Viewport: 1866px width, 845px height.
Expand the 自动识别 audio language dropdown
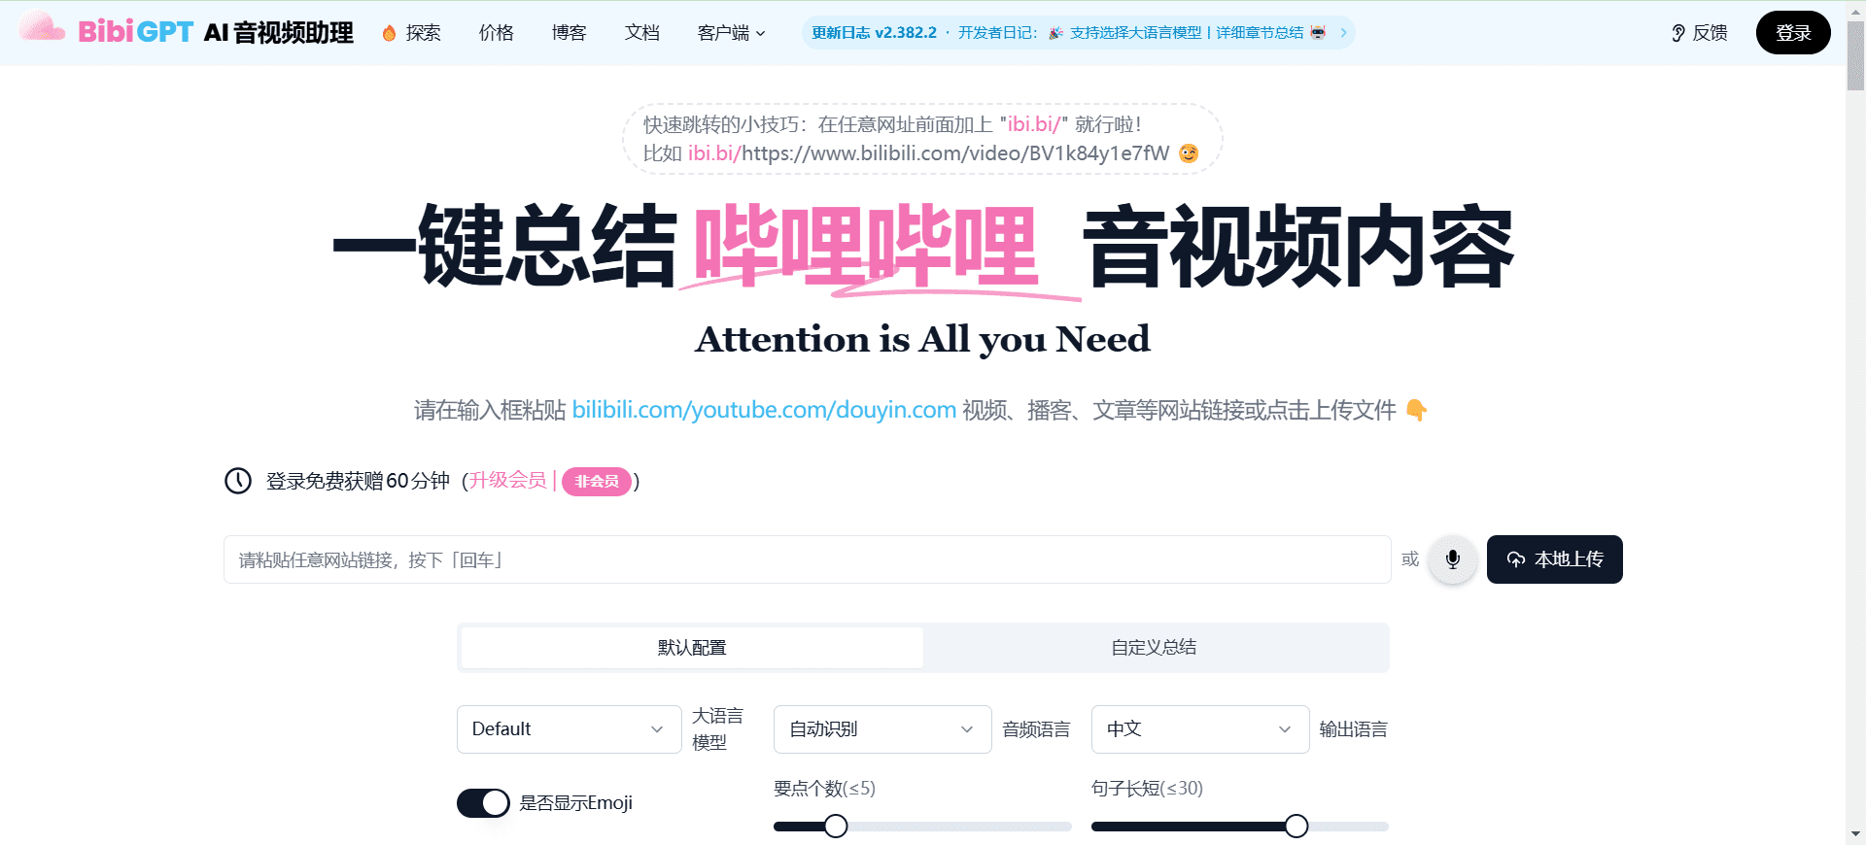[x=881, y=729]
